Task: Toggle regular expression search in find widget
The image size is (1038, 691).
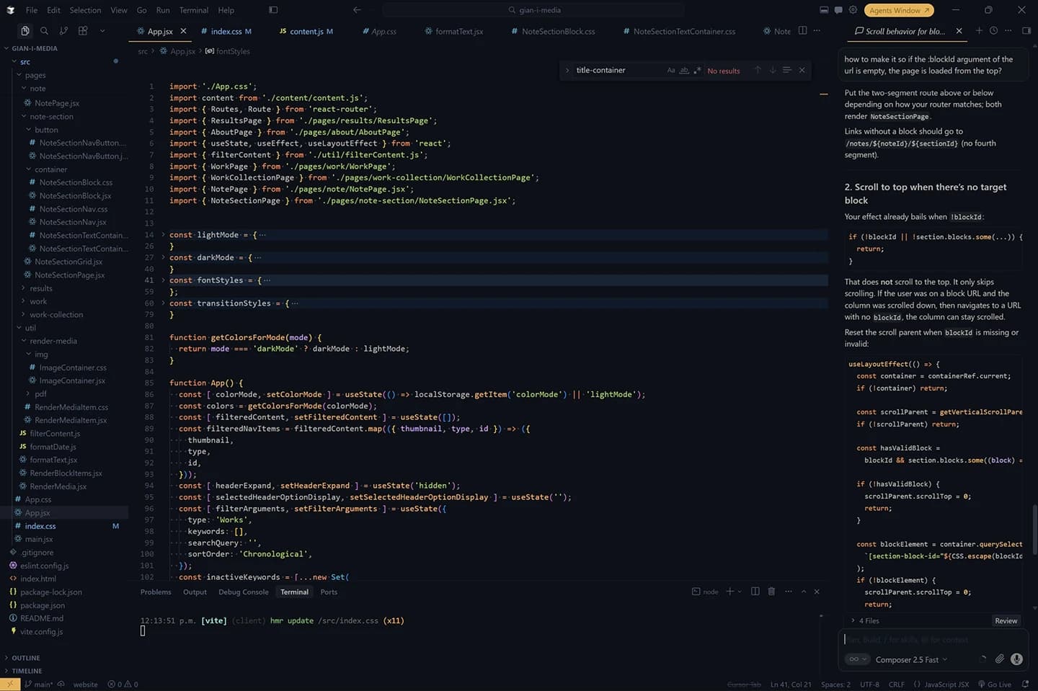Action: (697, 70)
